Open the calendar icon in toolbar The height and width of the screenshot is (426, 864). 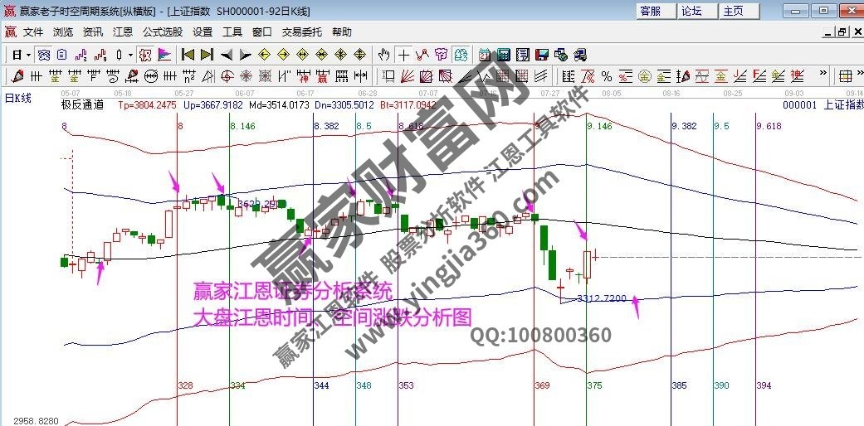(x=484, y=55)
